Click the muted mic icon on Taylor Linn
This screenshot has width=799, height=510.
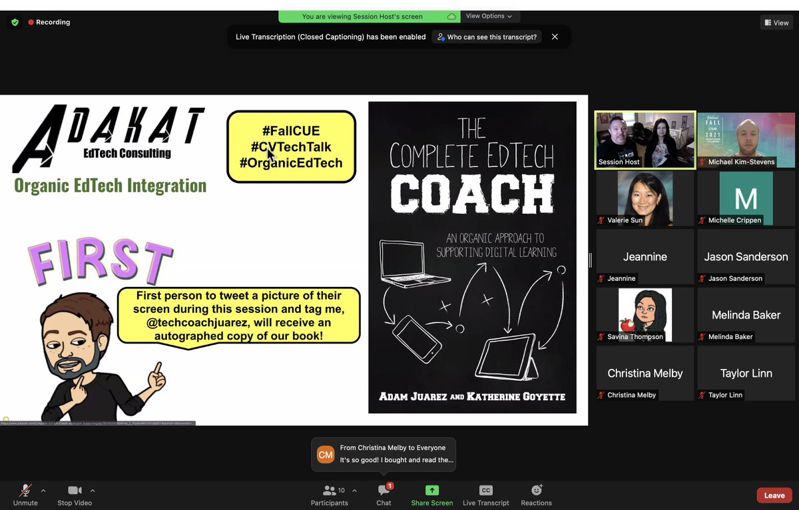[x=702, y=395]
